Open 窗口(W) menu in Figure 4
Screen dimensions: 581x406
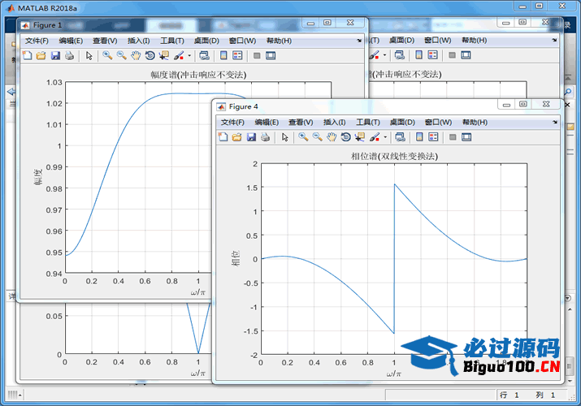438,122
